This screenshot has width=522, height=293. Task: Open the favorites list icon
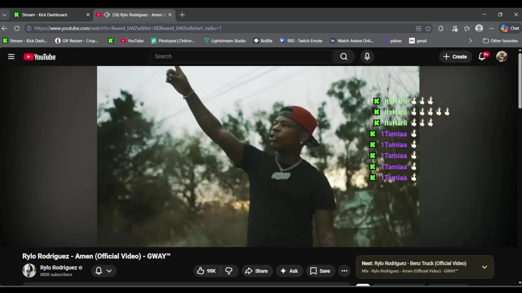[x=467, y=28]
